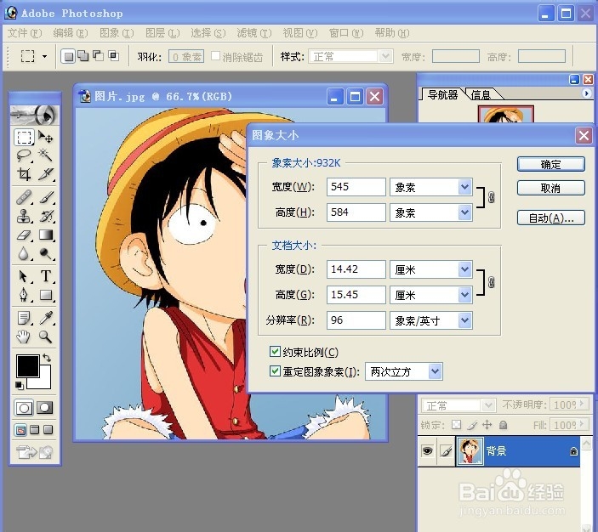Select the Notes tool
The height and width of the screenshot is (532, 598).
tap(24, 318)
